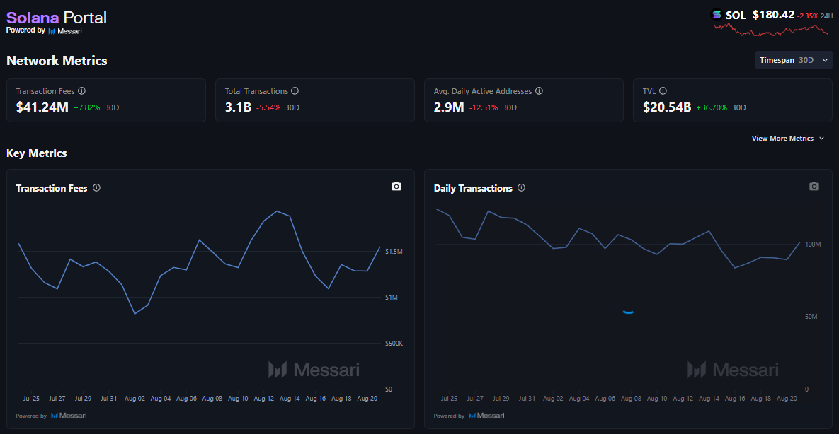Click the Total Transactions info icon

(x=295, y=91)
